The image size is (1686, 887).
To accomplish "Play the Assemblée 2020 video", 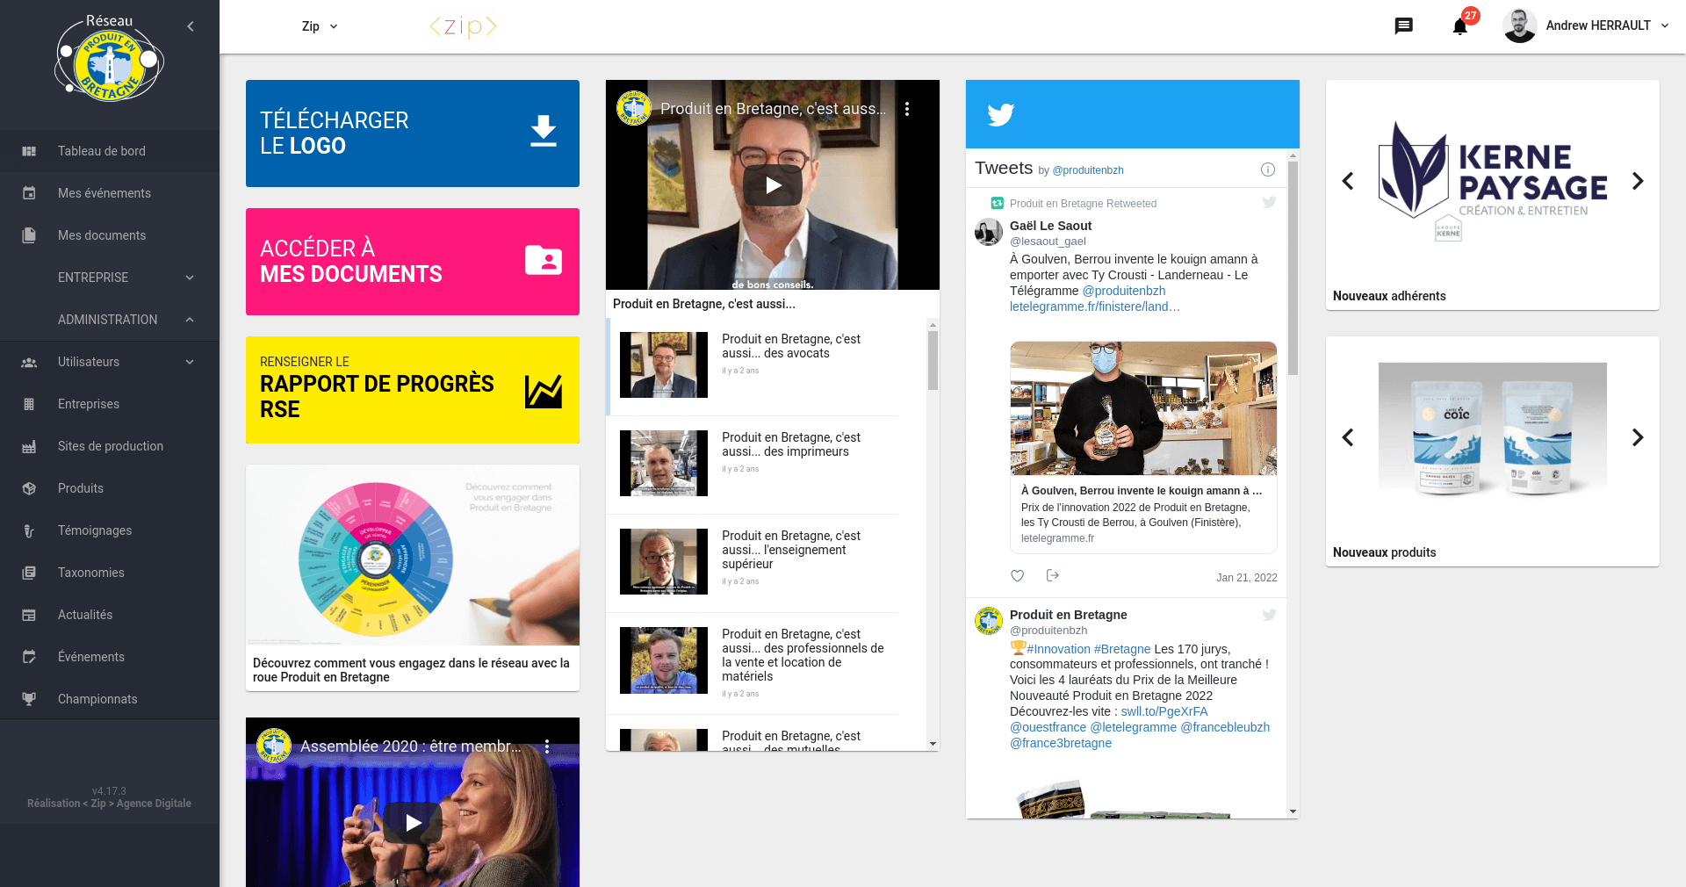I will click(412, 823).
